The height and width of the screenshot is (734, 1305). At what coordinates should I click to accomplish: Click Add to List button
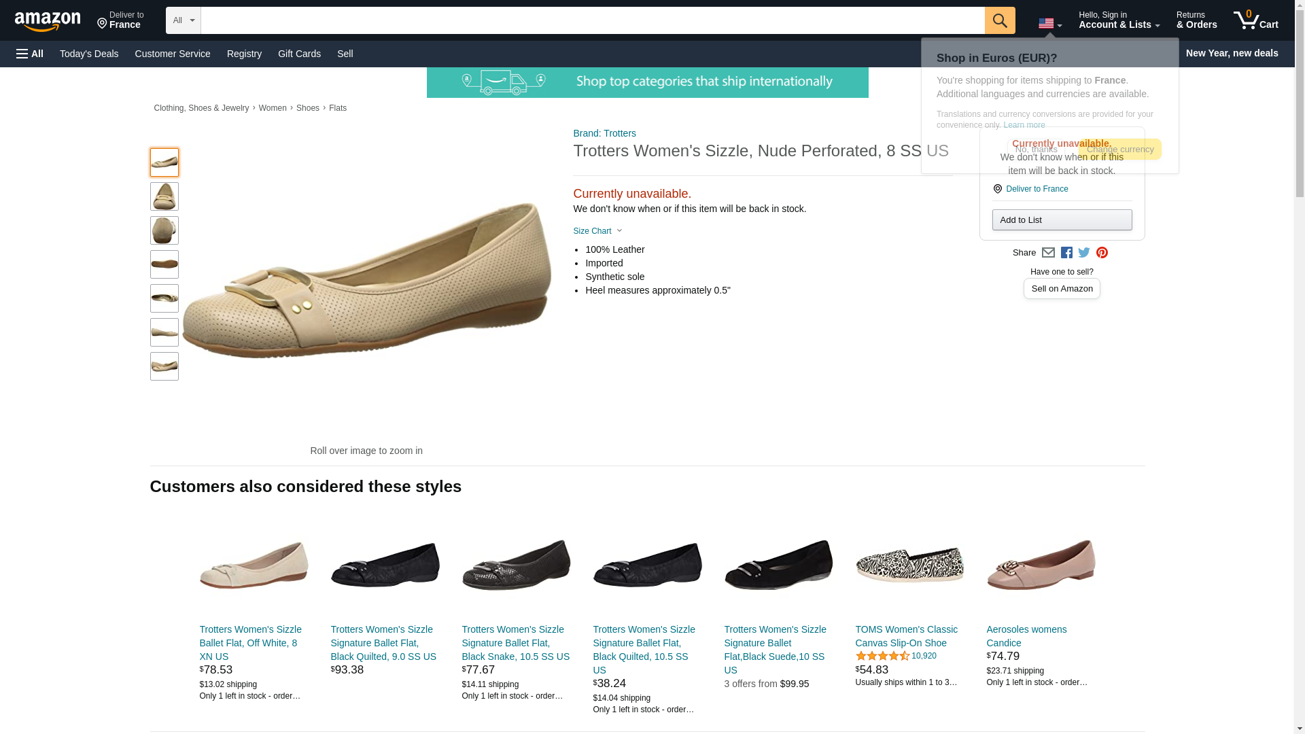point(1061,220)
